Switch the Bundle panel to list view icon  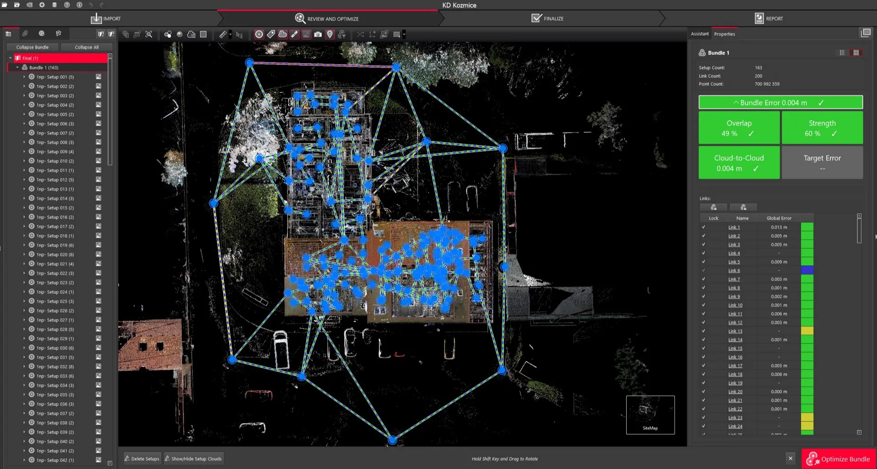pyautogui.click(x=842, y=53)
